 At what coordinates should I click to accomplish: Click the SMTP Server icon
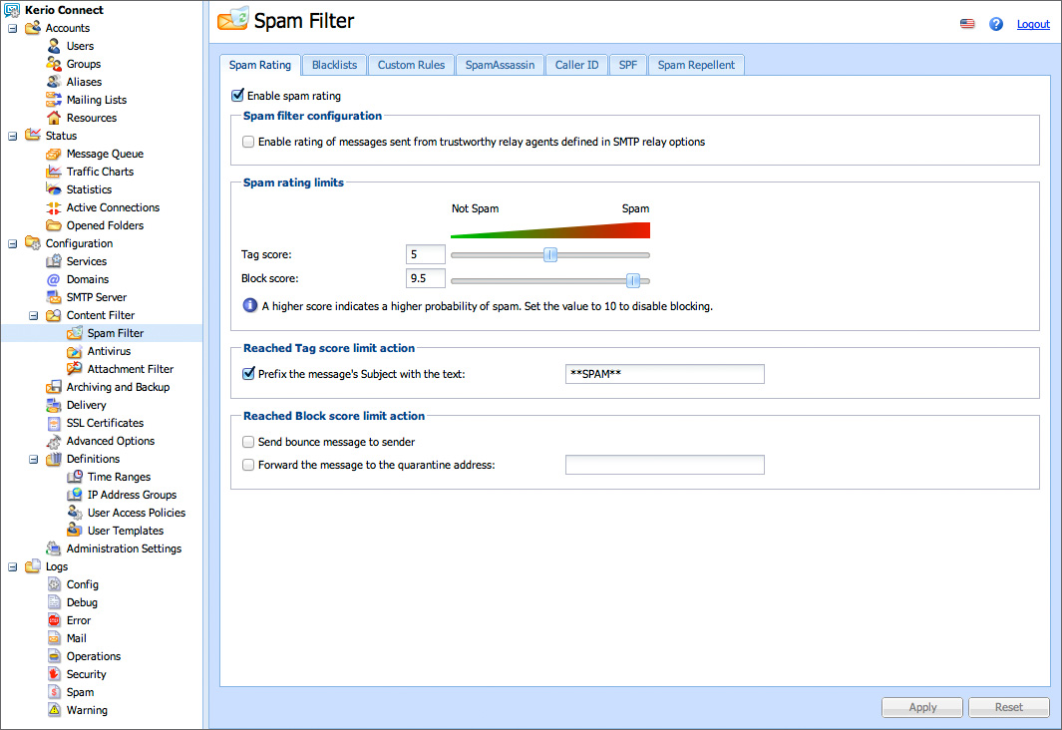point(54,297)
